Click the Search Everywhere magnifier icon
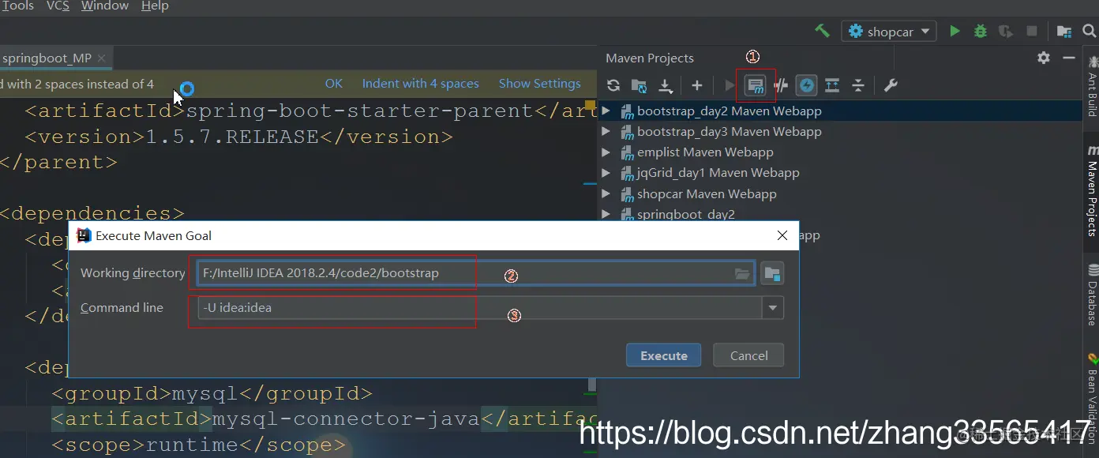 (1090, 32)
